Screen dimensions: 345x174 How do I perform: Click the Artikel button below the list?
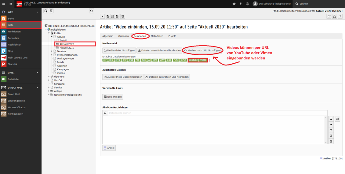(109, 148)
